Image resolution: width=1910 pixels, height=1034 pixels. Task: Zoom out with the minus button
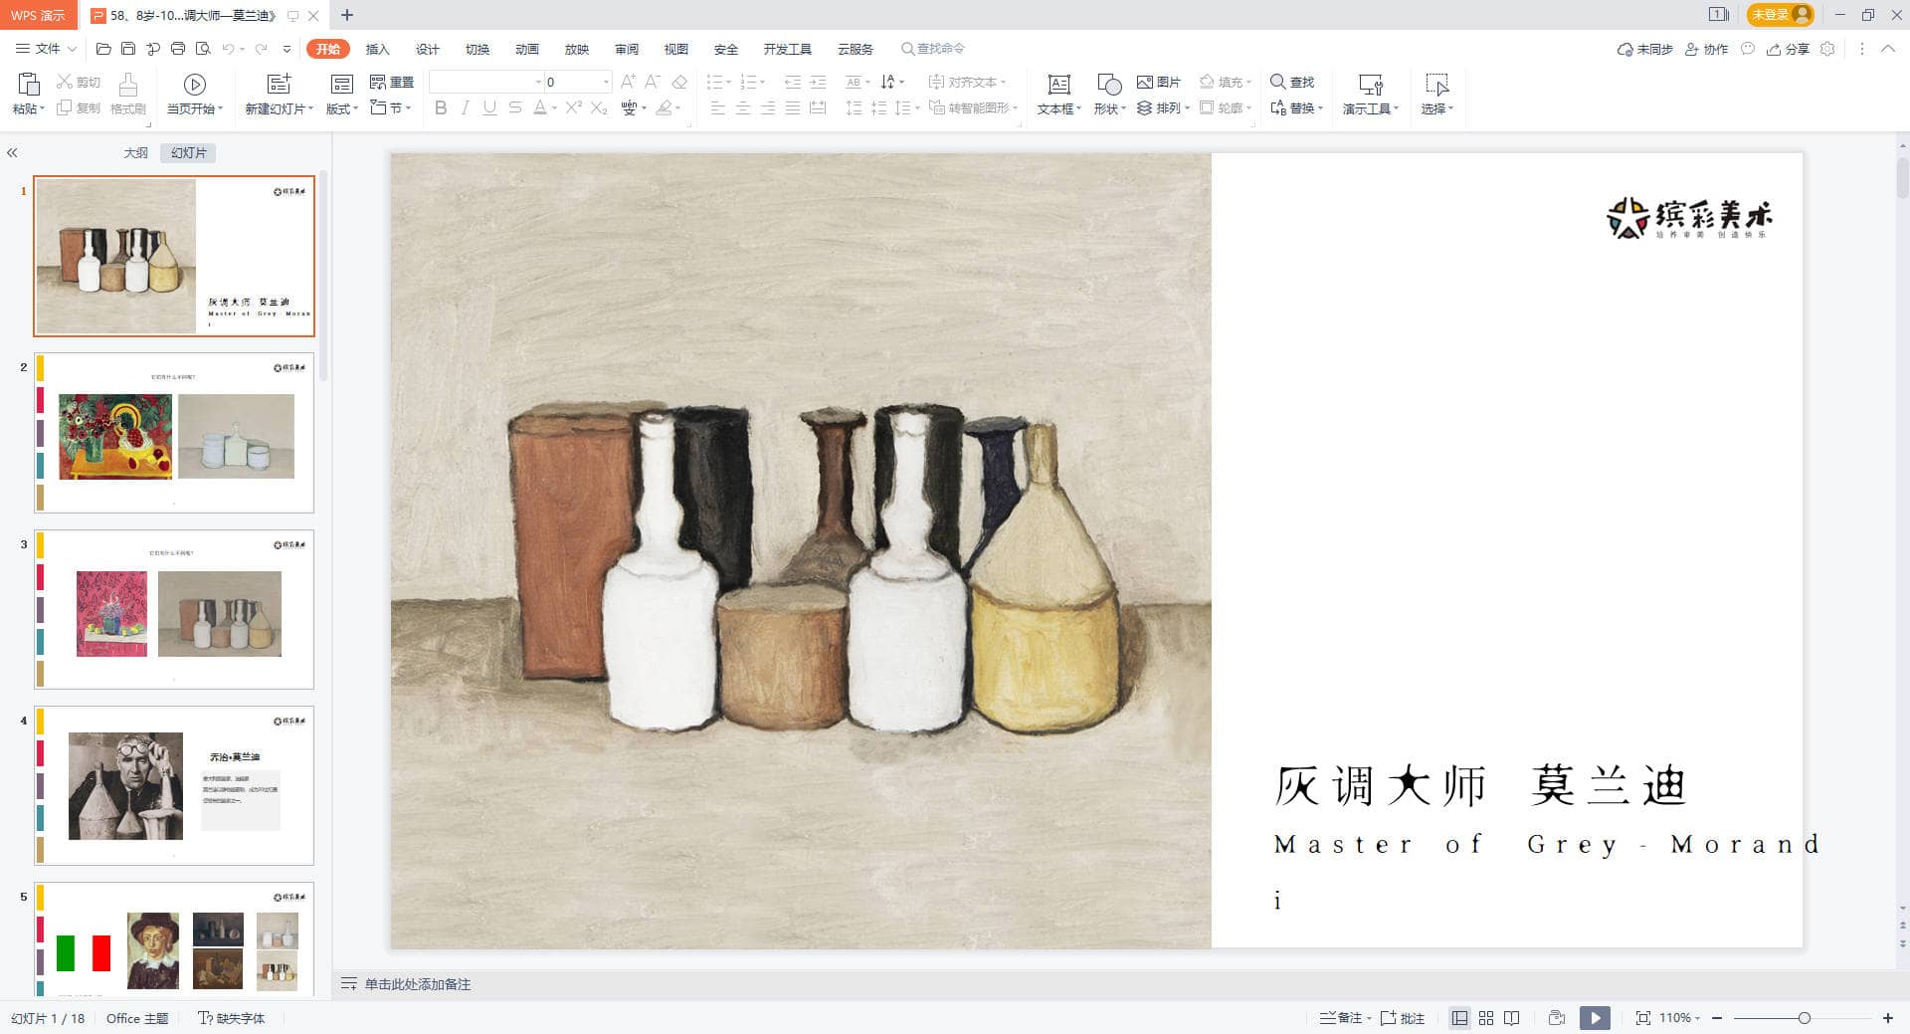click(x=1717, y=1018)
